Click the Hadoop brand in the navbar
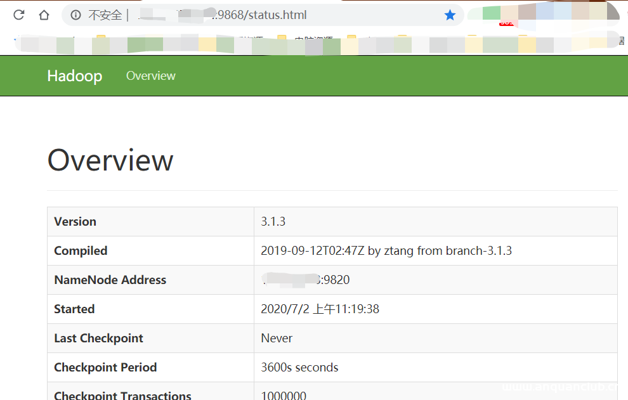Viewport: 628px width, 400px height. pyautogui.click(x=74, y=75)
